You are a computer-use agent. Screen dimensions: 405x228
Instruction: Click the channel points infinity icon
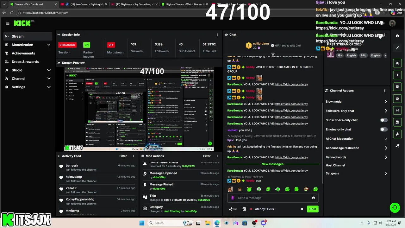(x=233, y=209)
